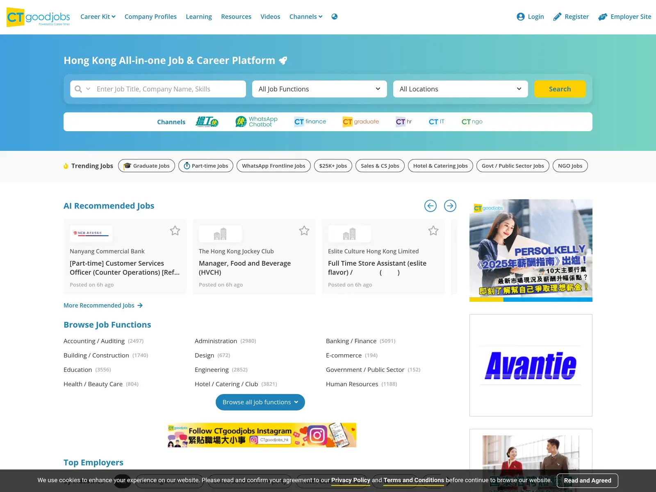Open the Terms and Conditions link
The height and width of the screenshot is (492, 656).
(x=414, y=480)
